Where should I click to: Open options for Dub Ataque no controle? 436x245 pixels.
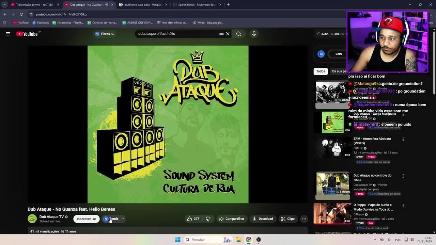point(403,176)
